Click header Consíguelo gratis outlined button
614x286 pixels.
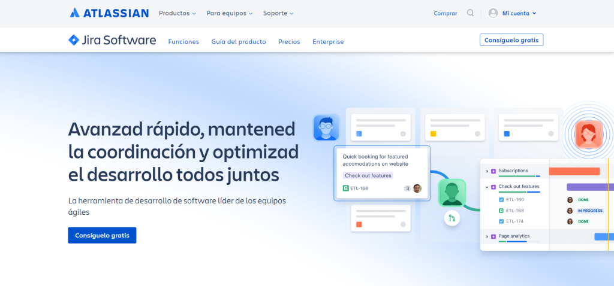coord(511,40)
